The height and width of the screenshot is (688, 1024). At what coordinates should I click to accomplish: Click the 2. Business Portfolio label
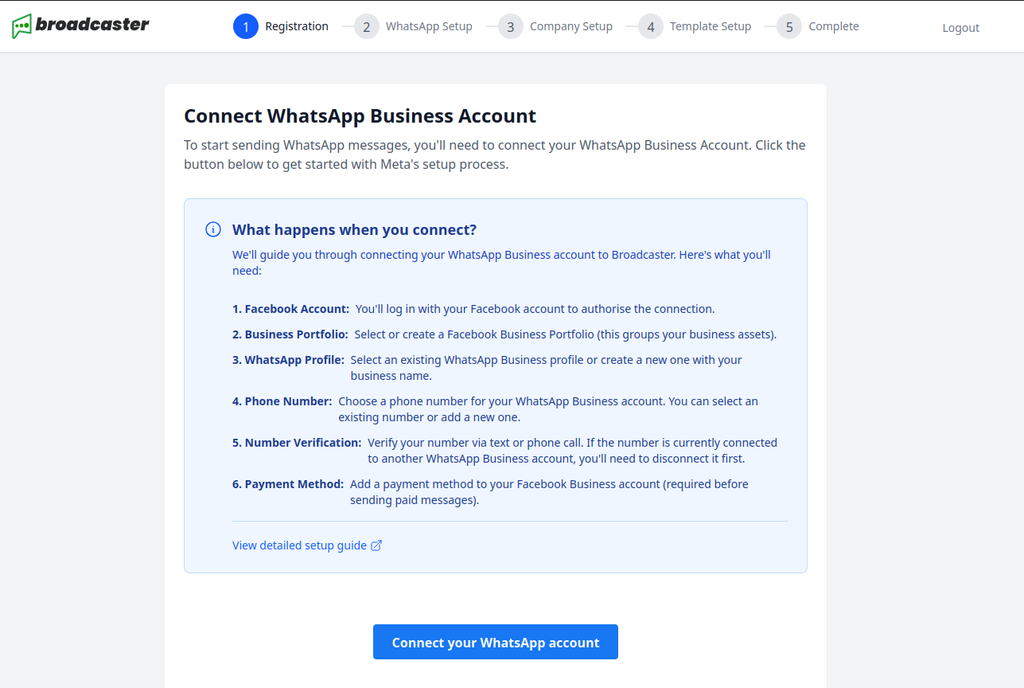pyautogui.click(x=290, y=334)
